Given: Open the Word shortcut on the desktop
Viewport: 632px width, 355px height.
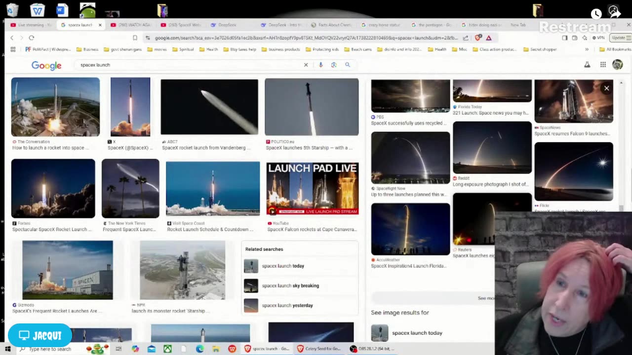Looking at the screenshot, I should coord(62,10).
